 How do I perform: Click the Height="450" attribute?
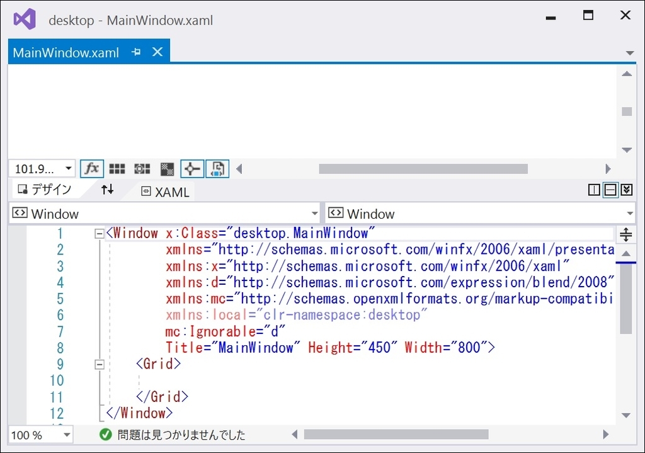coord(353,348)
